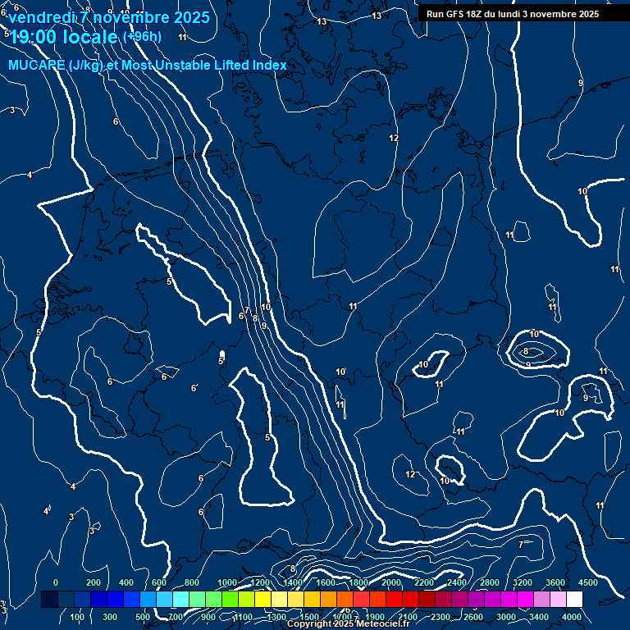Viewport: 630px width, 630px height.
Task: Click the '1500' legend label
Action: click(309, 617)
